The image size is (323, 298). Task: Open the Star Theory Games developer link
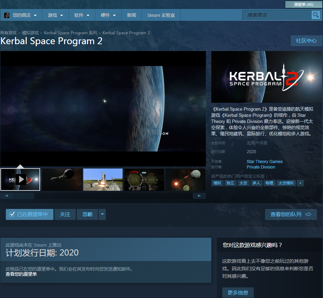click(x=264, y=162)
